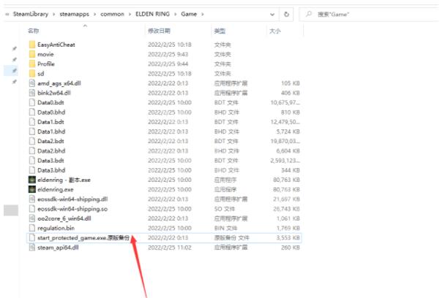Select the Profile folder icon
The image size is (445, 298).
(32, 64)
